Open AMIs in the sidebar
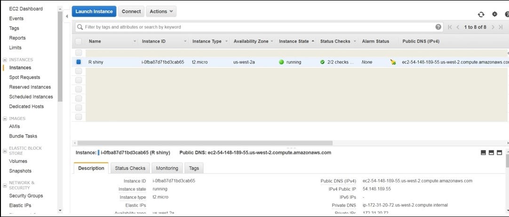This screenshot has width=509, height=217. pyautogui.click(x=14, y=126)
